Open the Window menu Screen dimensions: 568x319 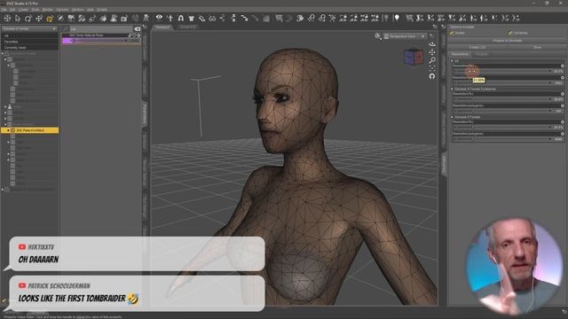pyautogui.click(x=77, y=10)
